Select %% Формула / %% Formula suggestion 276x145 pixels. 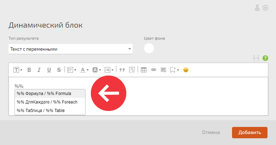(x=50, y=94)
